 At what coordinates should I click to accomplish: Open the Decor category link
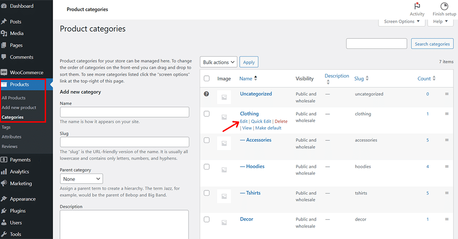click(246, 219)
